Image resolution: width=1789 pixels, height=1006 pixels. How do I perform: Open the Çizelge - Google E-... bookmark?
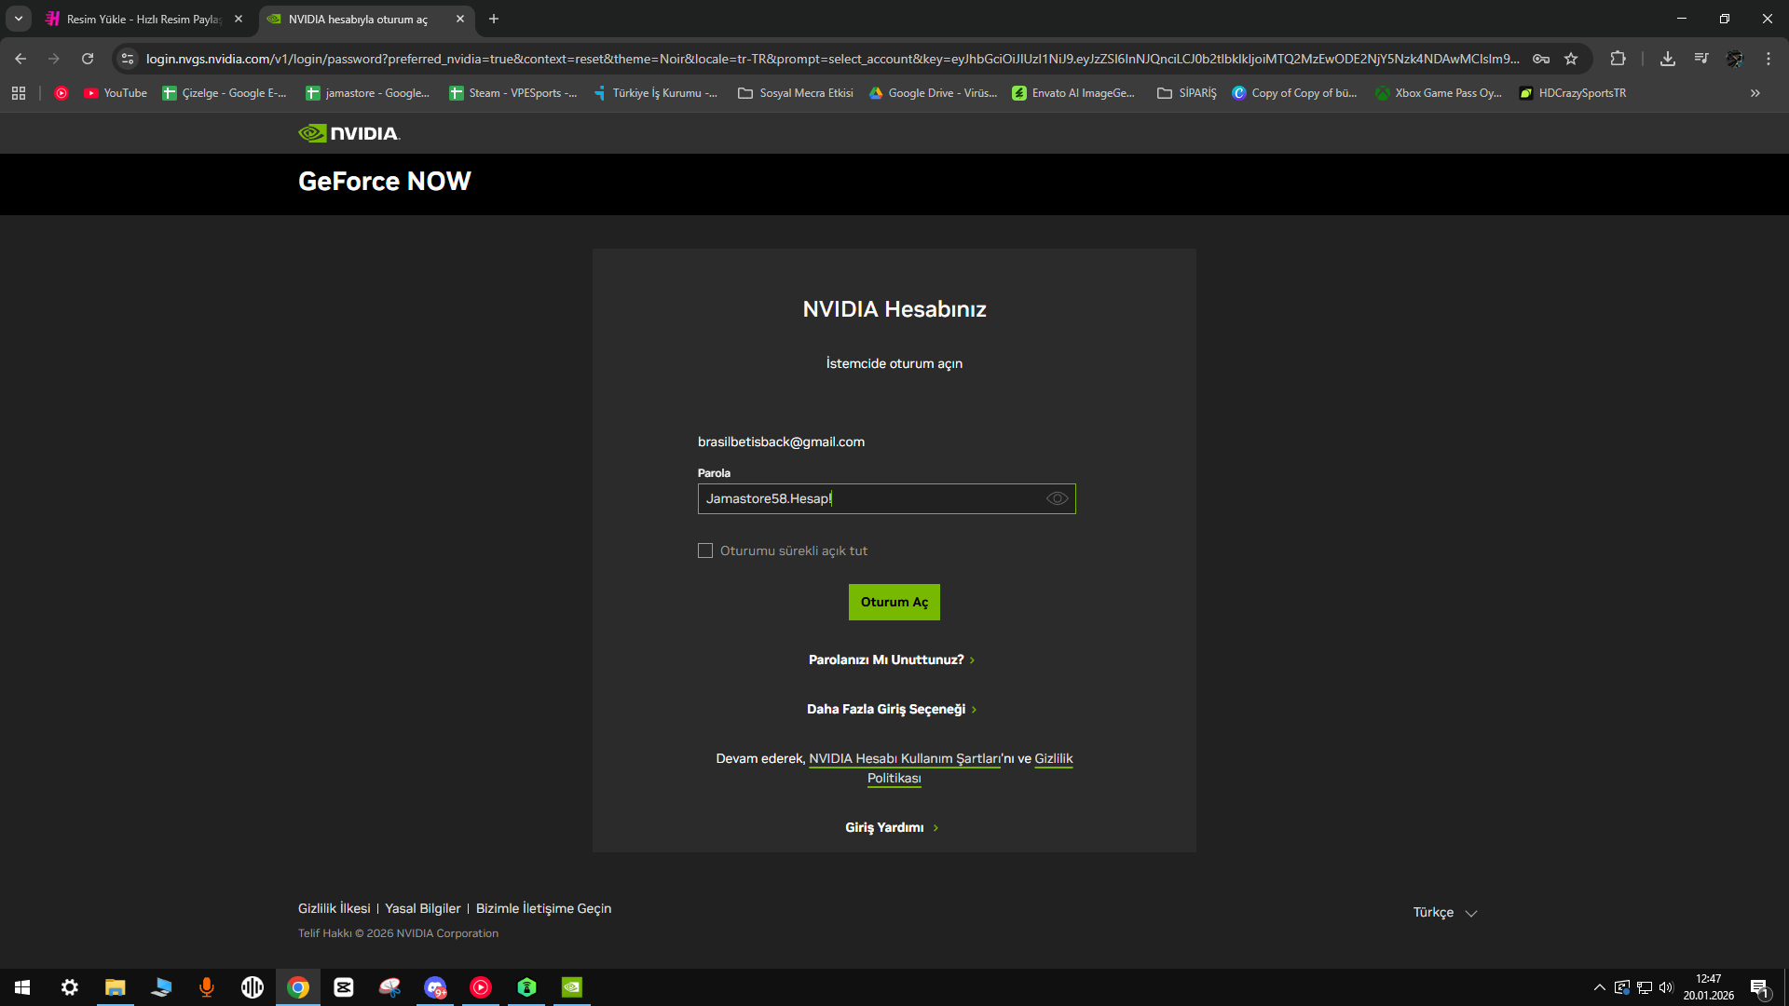[x=225, y=93]
